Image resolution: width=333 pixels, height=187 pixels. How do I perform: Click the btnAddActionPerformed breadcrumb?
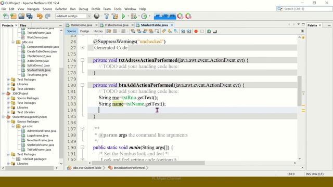point(129,168)
